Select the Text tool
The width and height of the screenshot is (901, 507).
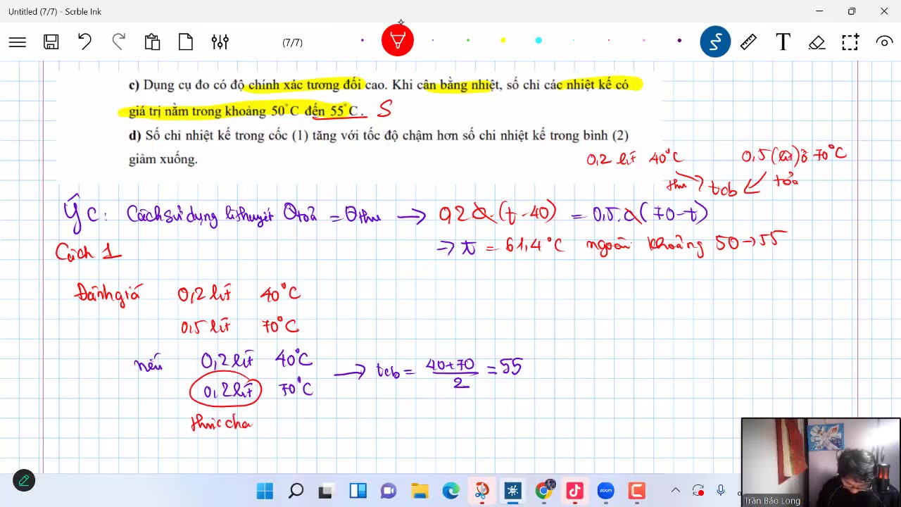tap(783, 42)
